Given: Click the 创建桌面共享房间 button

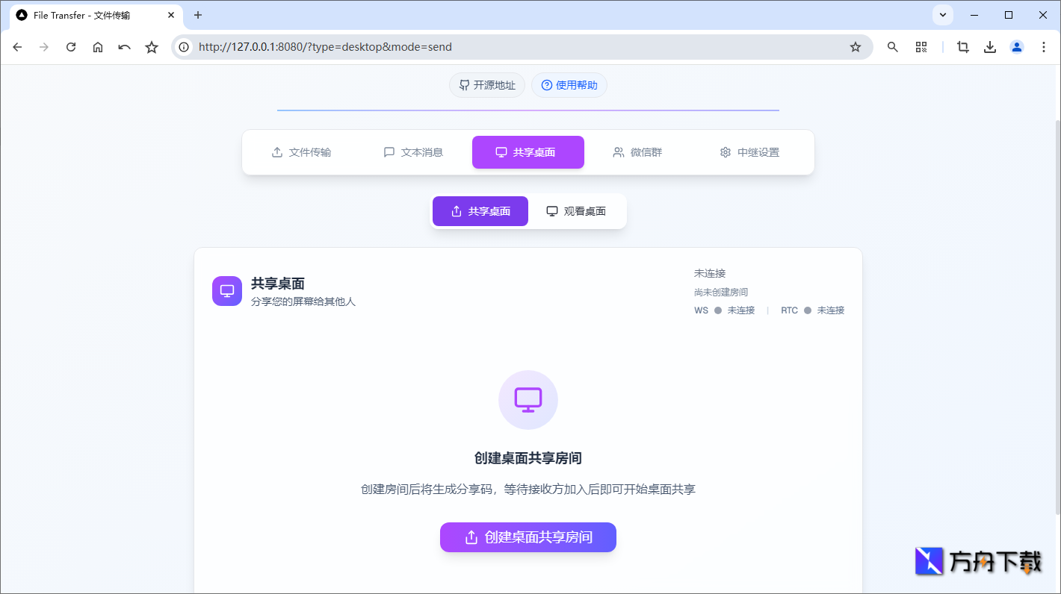Looking at the screenshot, I should (528, 537).
